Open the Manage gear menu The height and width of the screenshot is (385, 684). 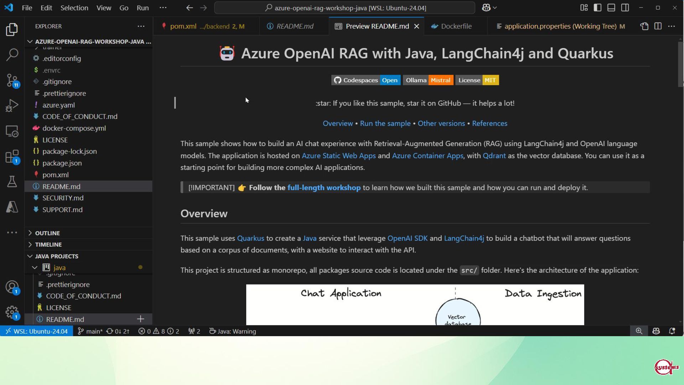pyautogui.click(x=12, y=312)
